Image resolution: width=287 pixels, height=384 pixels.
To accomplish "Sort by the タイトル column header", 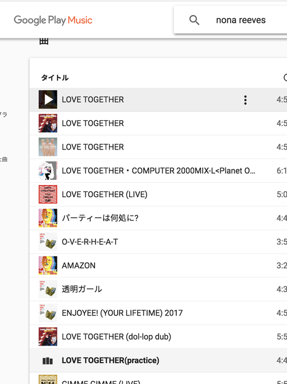I will tap(55, 78).
